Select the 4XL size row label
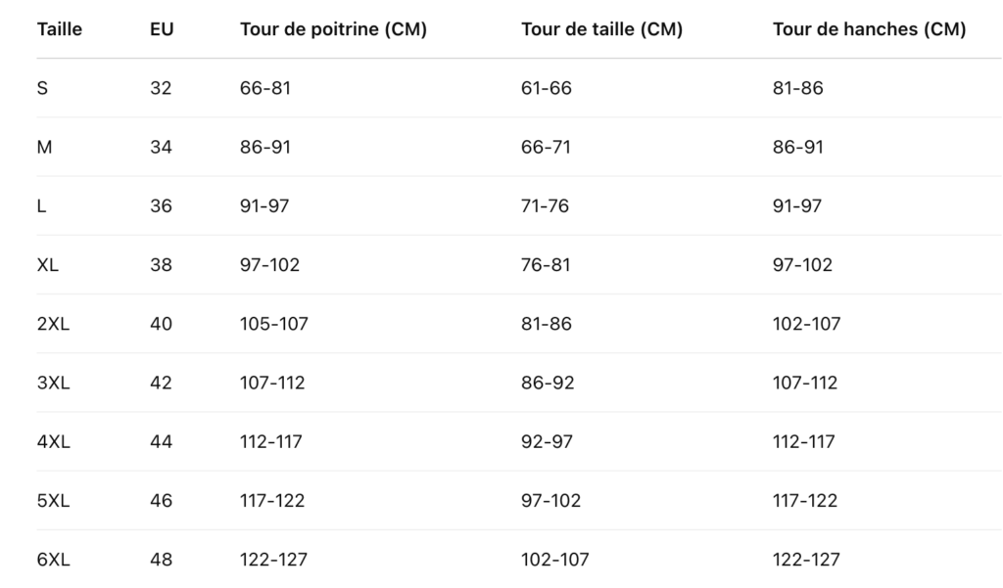 coord(53,442)
